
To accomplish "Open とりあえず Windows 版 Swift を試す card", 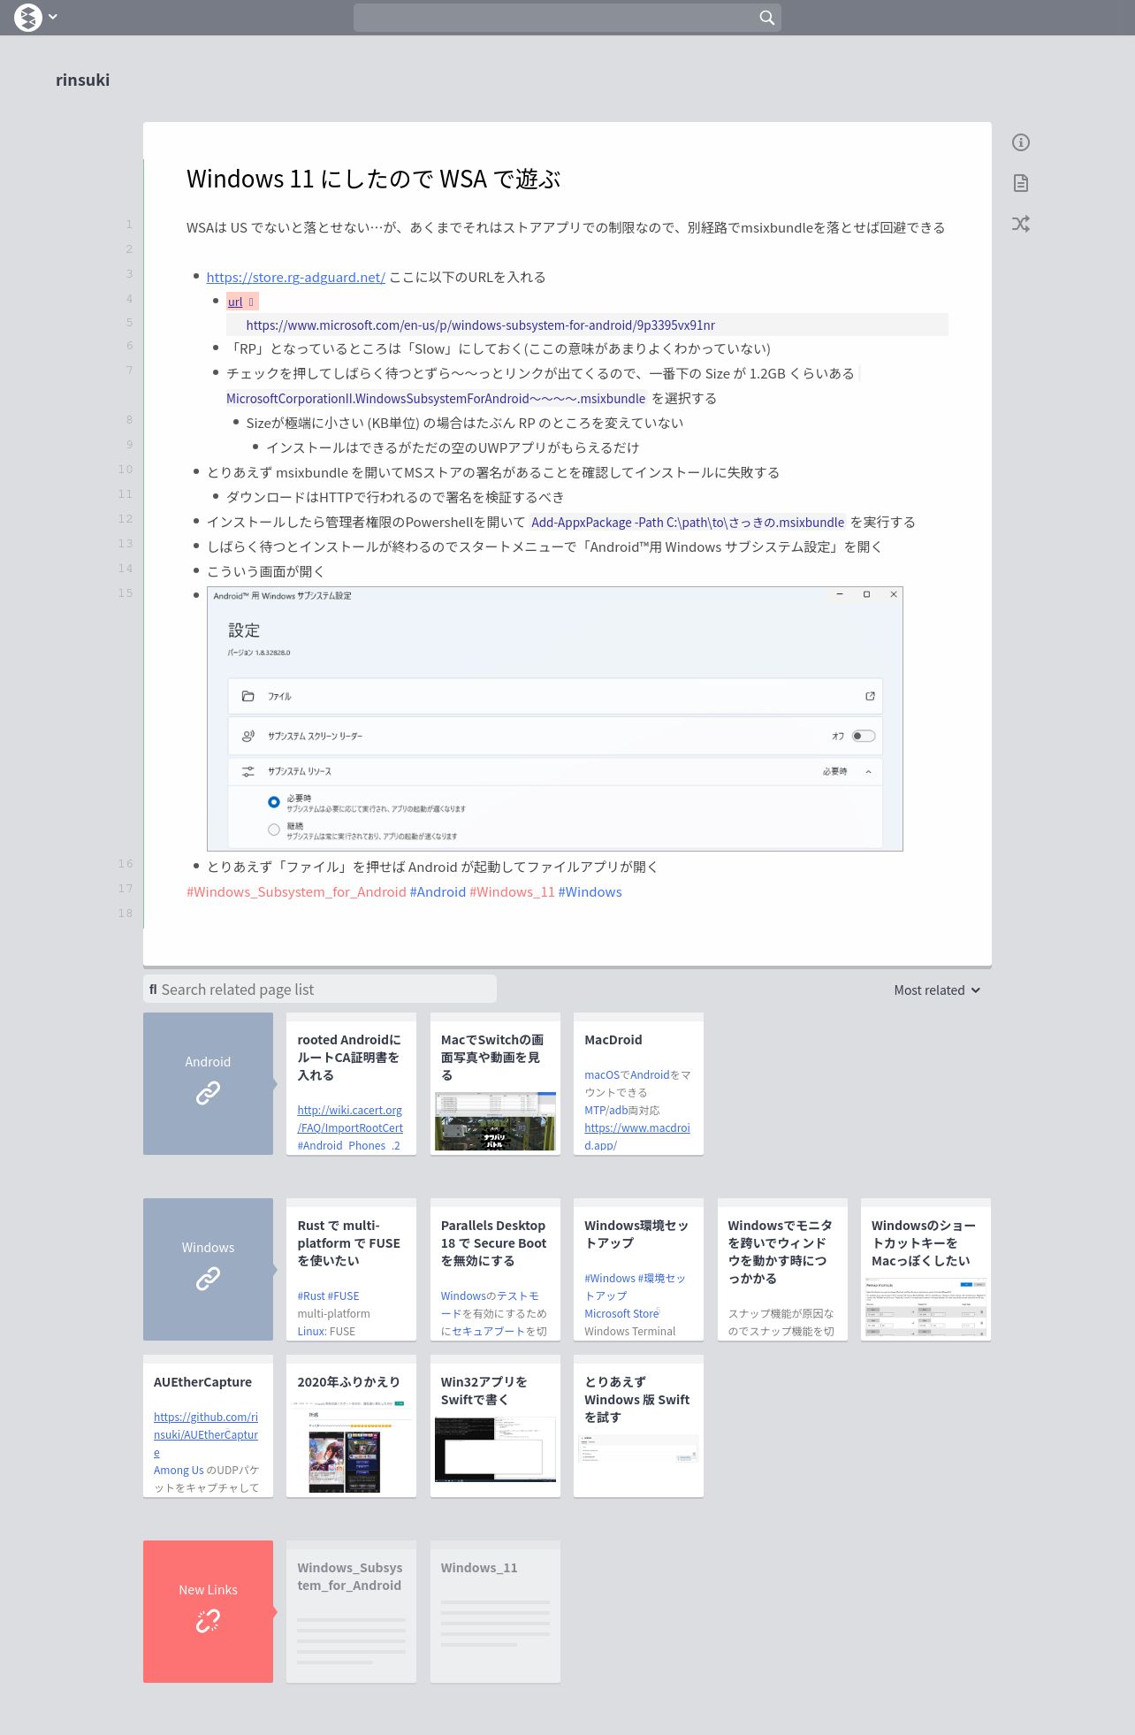I will pos(638,1425).
